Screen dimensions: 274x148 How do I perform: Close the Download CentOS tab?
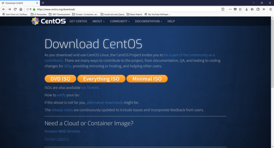click(37, 3)
